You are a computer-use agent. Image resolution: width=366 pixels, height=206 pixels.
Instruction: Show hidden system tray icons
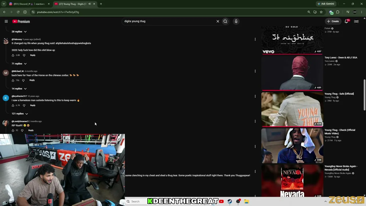[325, 201]
